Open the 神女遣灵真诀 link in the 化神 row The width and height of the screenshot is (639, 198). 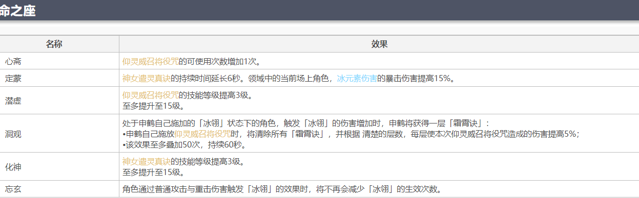point(147,162)
